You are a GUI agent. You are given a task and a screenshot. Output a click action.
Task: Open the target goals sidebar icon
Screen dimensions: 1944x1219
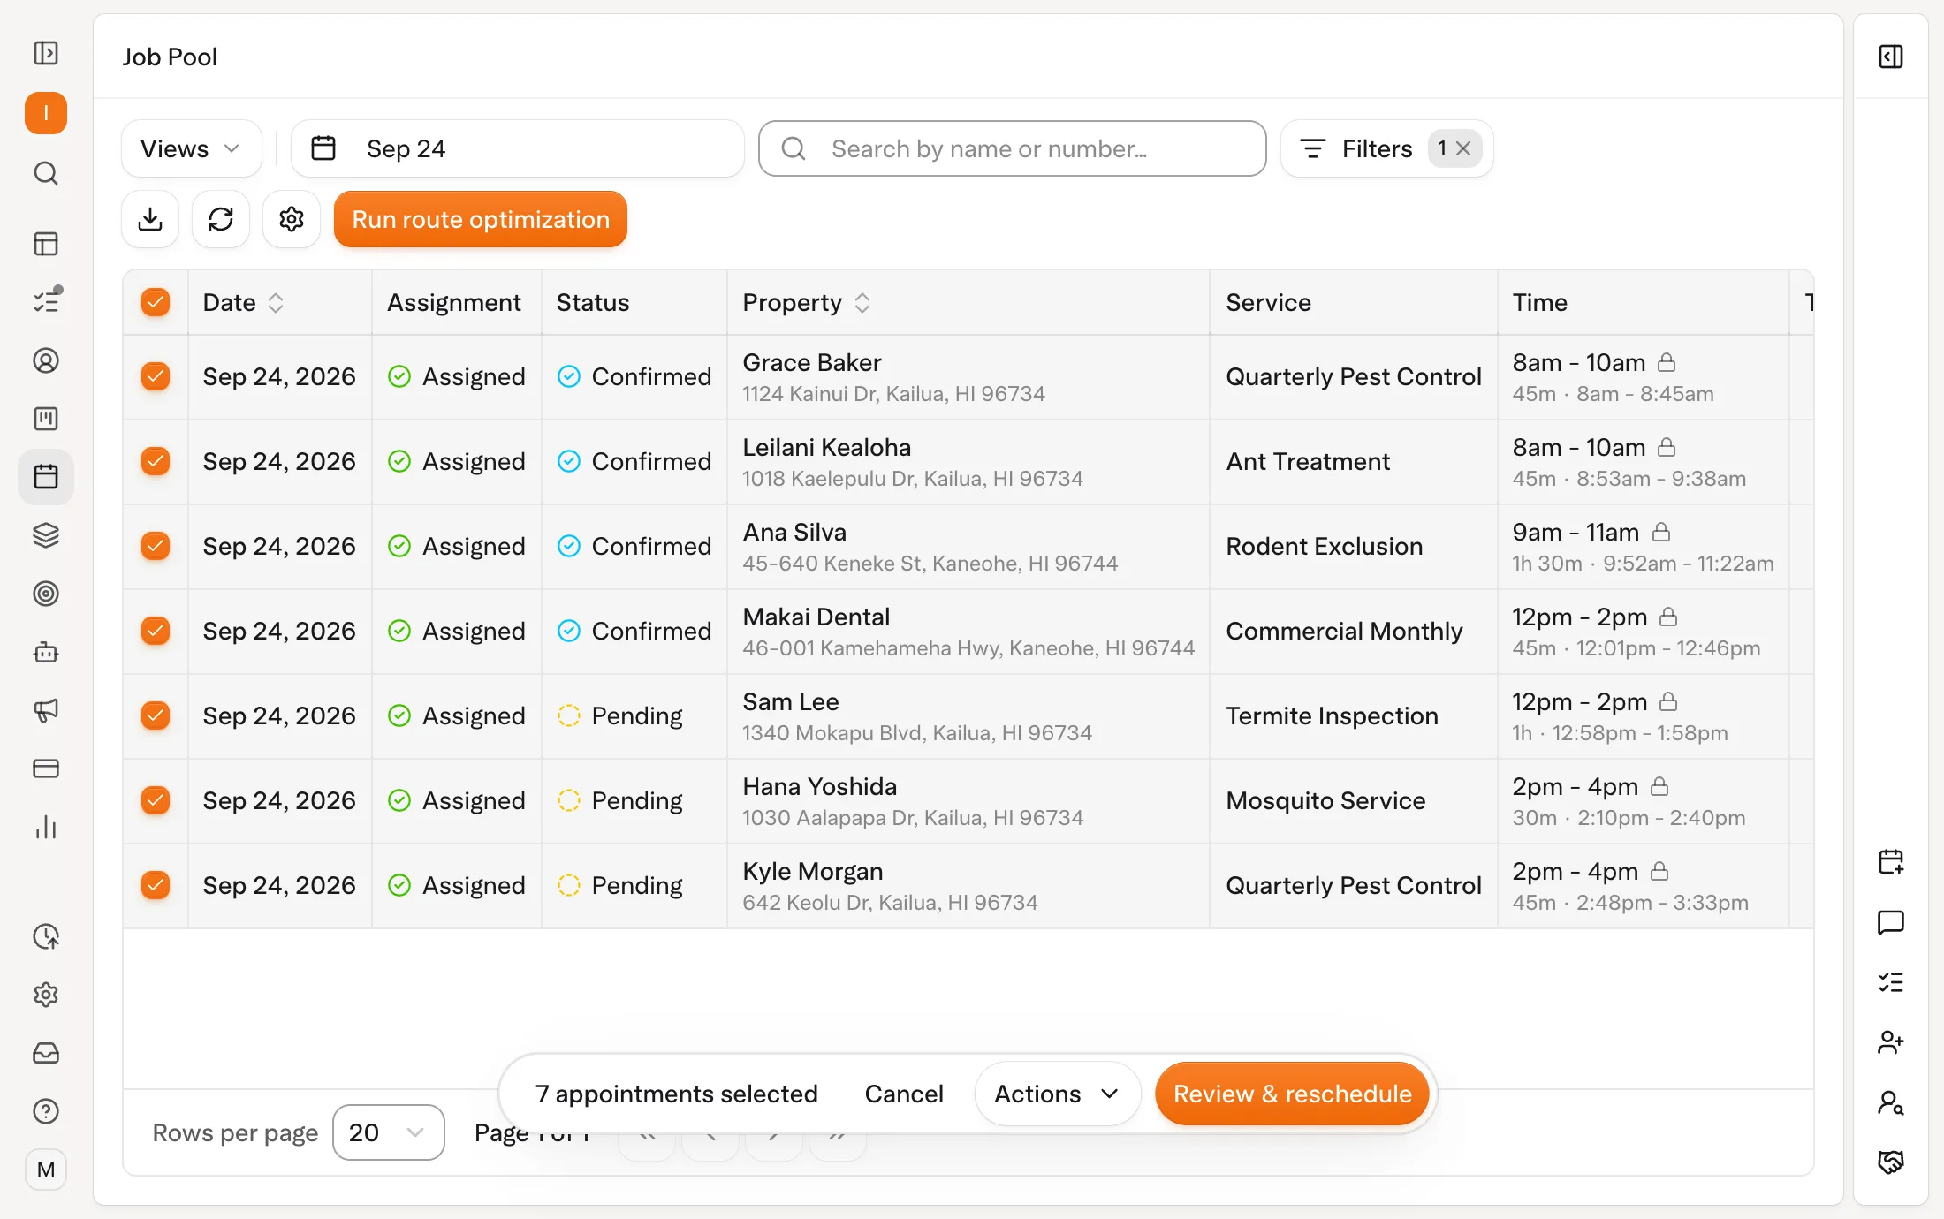(46, 594)
